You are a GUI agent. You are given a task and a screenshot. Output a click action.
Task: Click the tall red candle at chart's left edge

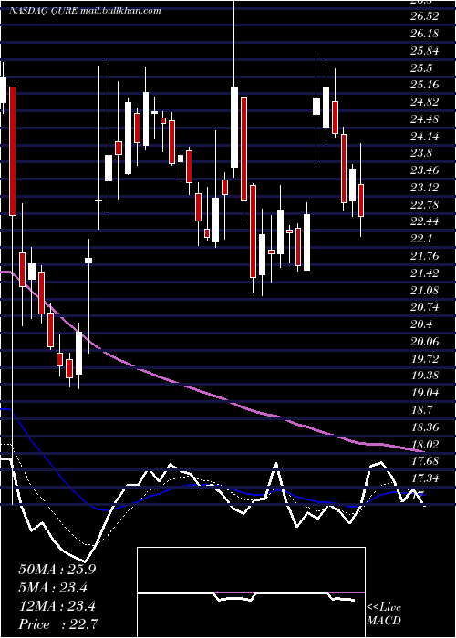(x=13, y=151)
